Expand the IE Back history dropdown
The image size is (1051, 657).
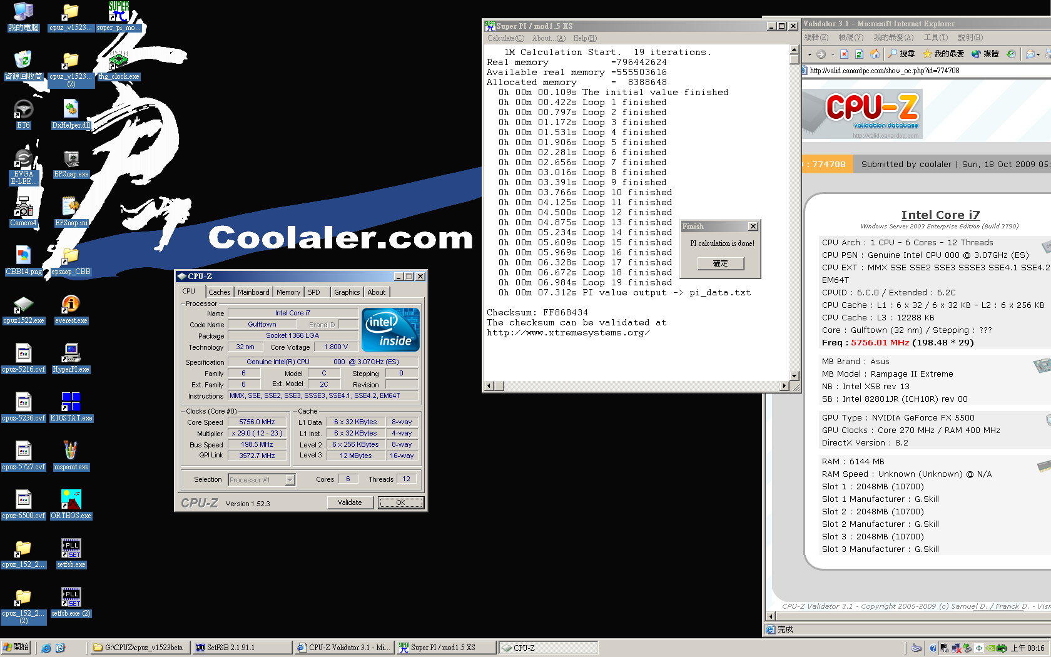[x=810, y=54]
